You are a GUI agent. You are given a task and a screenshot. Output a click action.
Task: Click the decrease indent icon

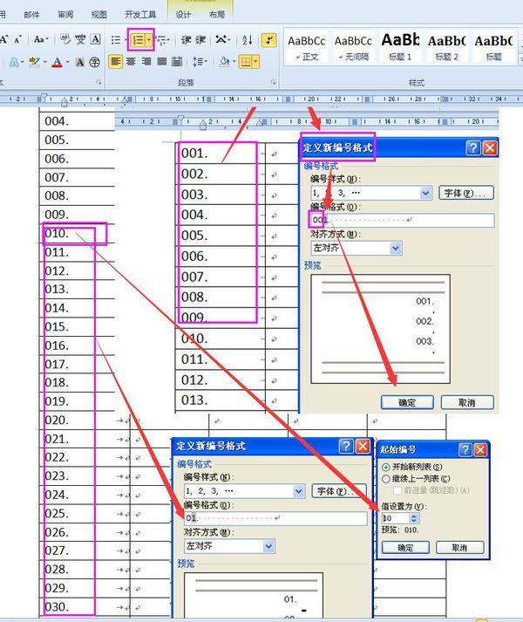pyautogui.click(x=187, y=39)
